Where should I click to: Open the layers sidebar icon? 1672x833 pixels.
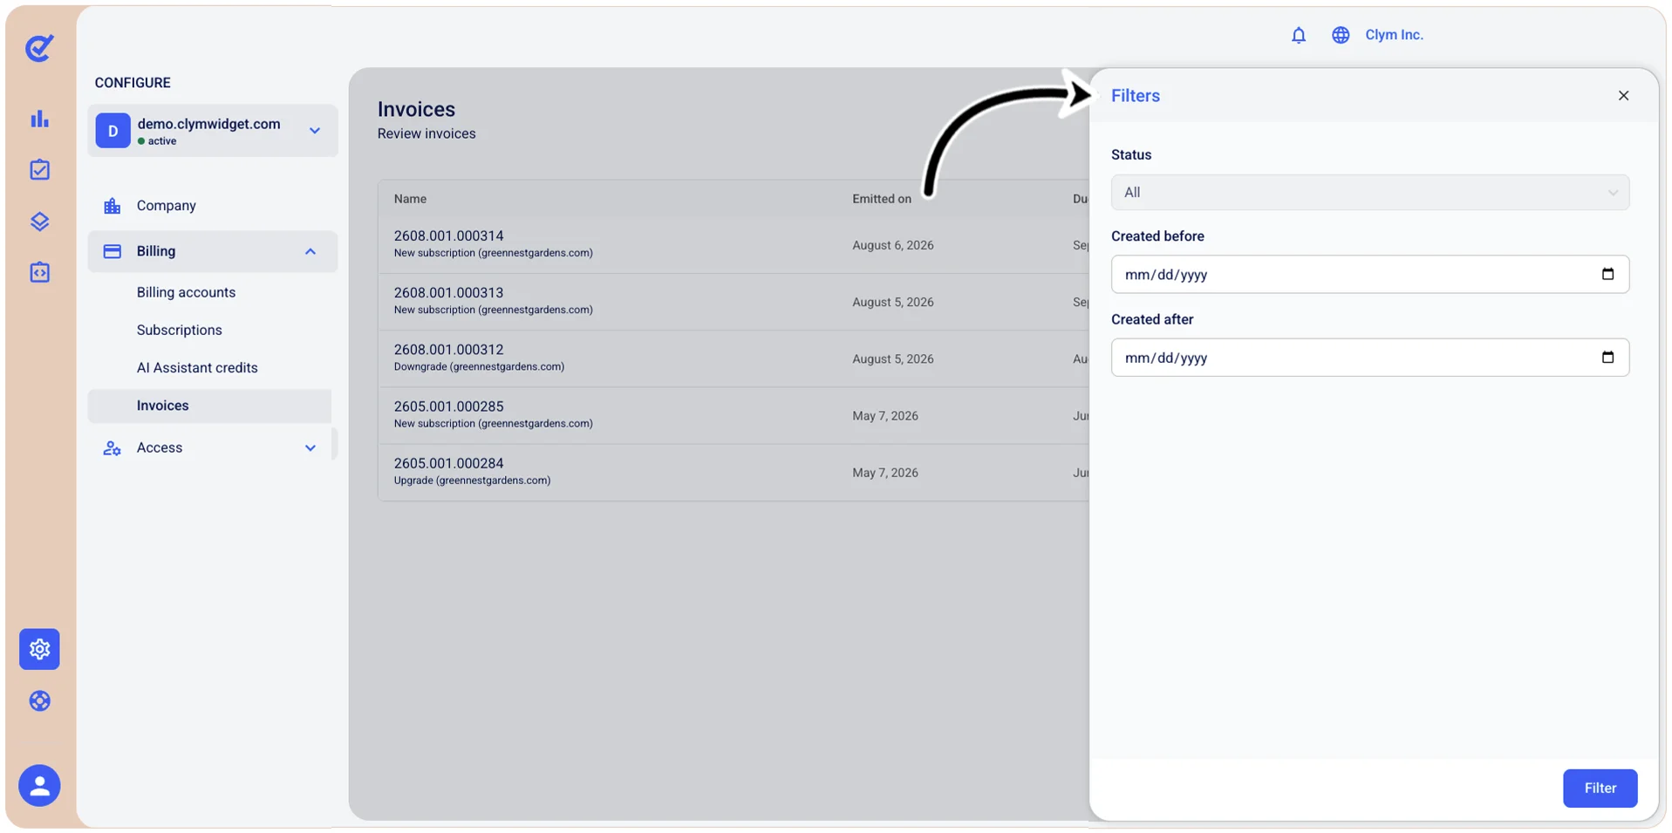(x=39, y=222)
